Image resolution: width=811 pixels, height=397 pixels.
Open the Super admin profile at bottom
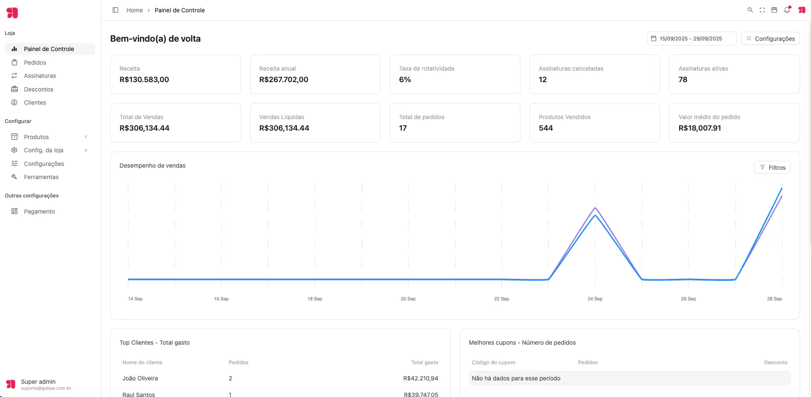click(x=38, y=384)
